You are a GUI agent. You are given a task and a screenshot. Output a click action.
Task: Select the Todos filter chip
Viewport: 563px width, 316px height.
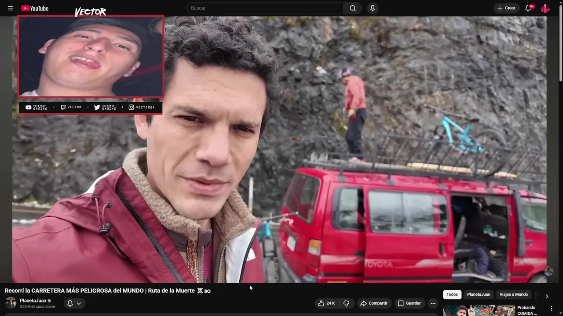[x=452, y=294]
